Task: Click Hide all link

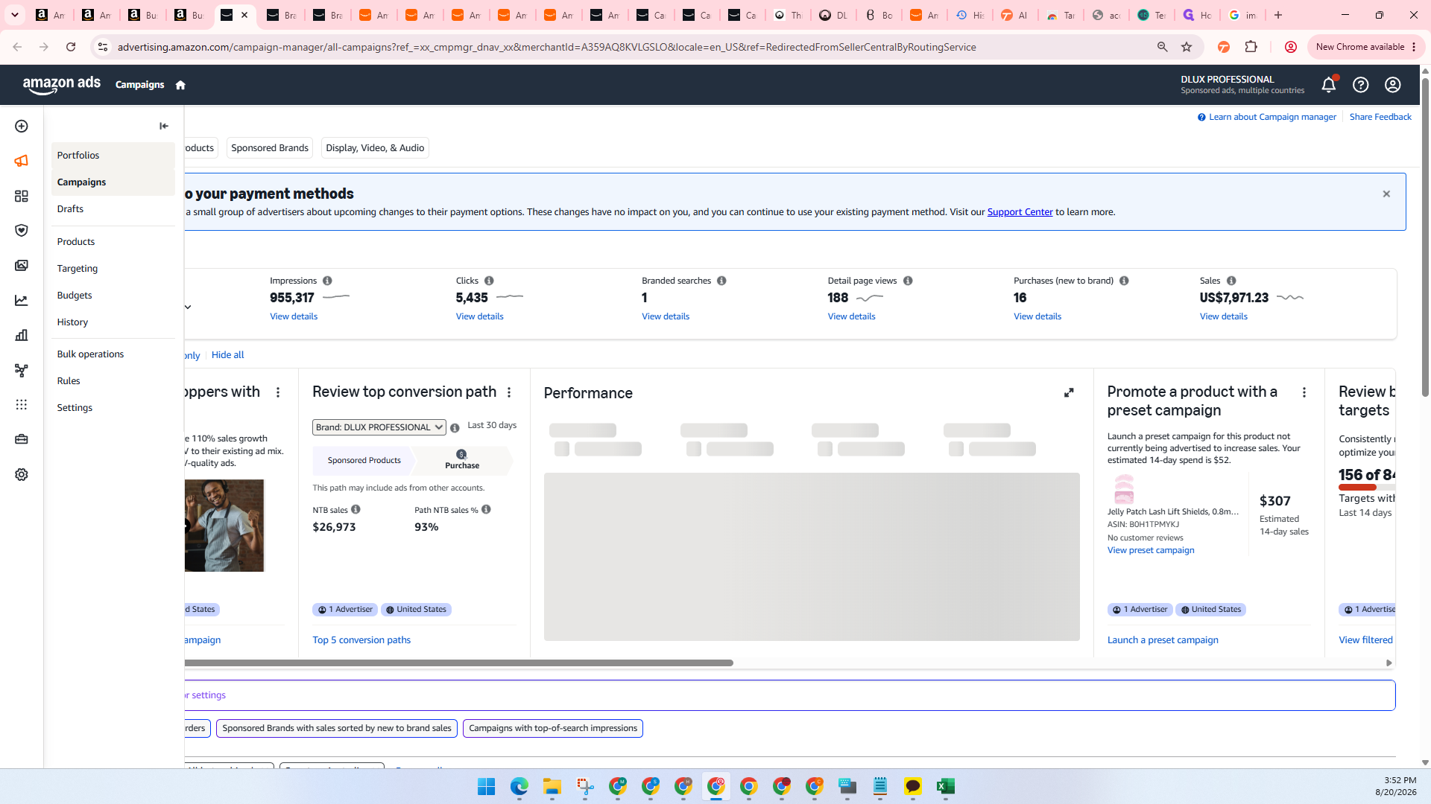Action: point(227,355)
